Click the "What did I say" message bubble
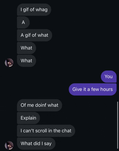119x151 pixels. click(36, 143)
